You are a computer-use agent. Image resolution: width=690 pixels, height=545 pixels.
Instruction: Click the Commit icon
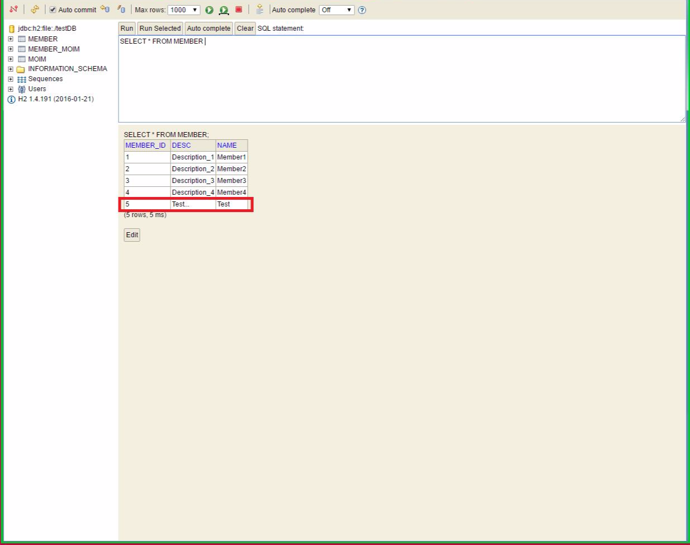tap(121, 10)
